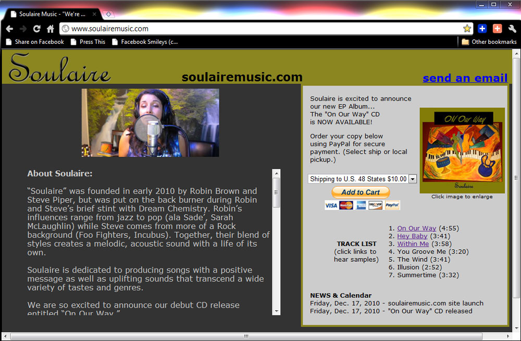Reload the page with the refresh icon

36,29
